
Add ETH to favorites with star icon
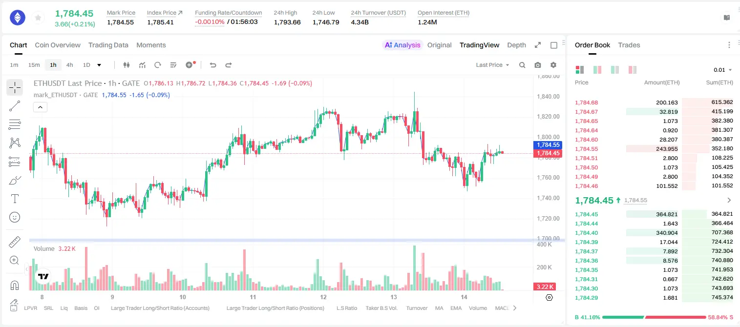pyautogui.click(x=38, y=18)
